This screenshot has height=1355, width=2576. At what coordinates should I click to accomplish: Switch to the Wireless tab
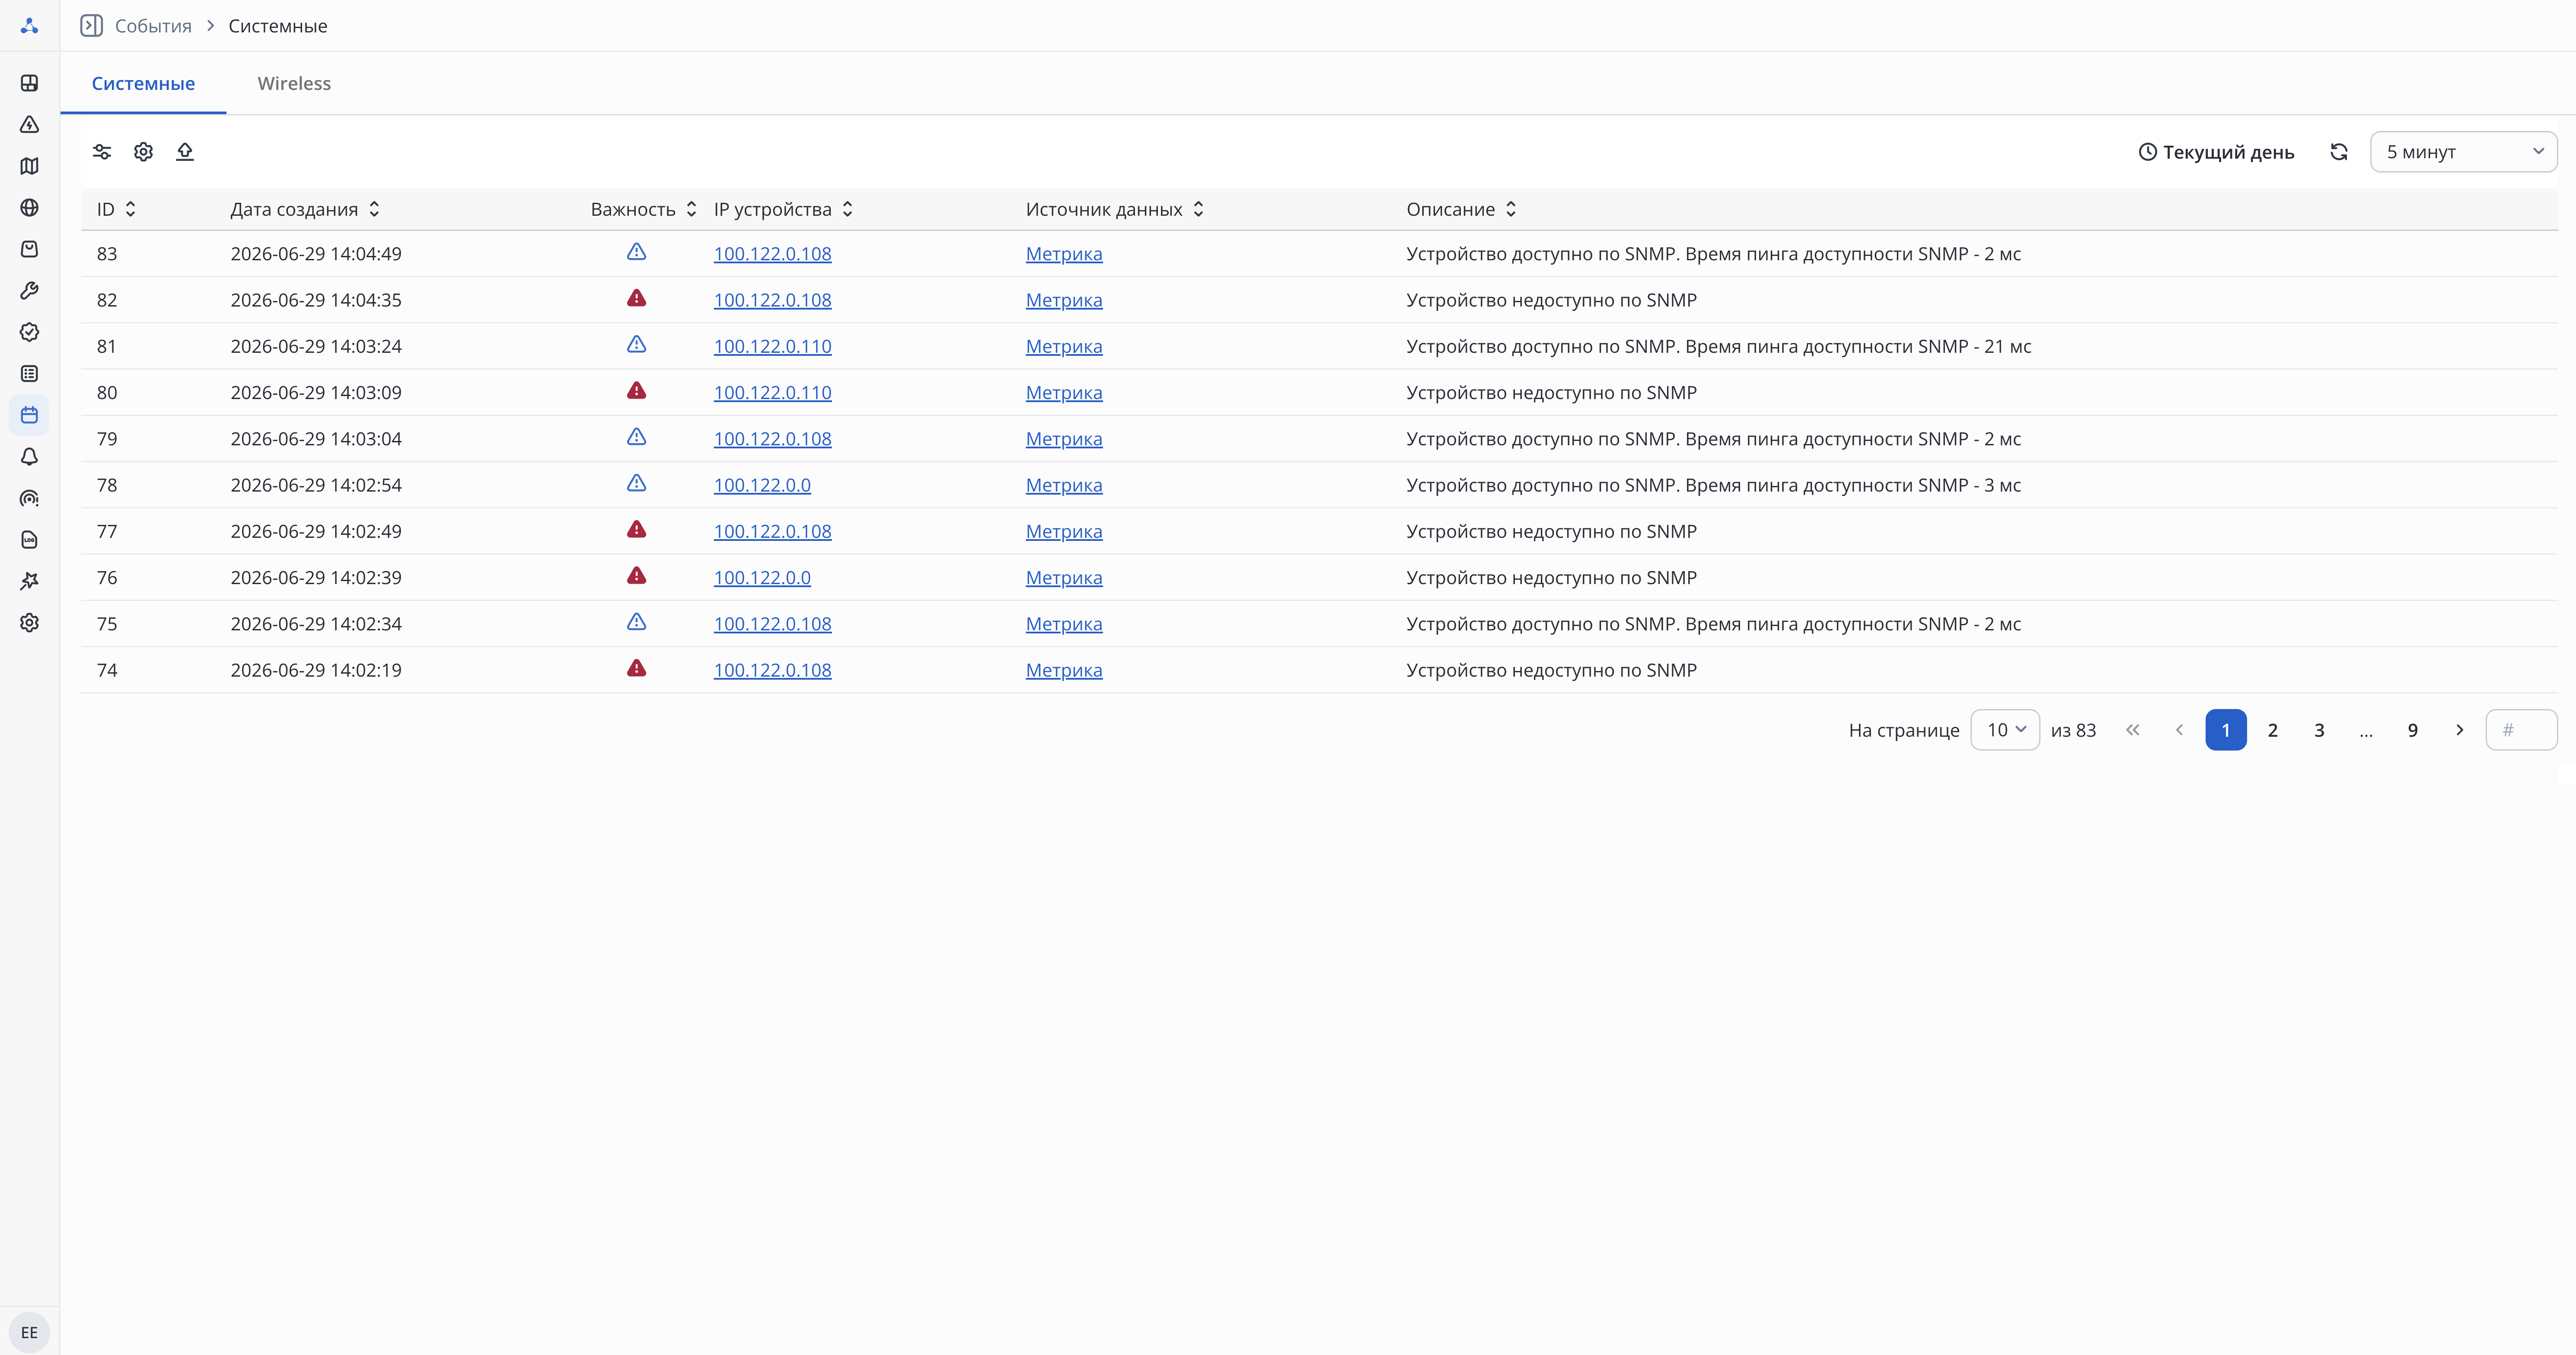click(x=294, y=84)
